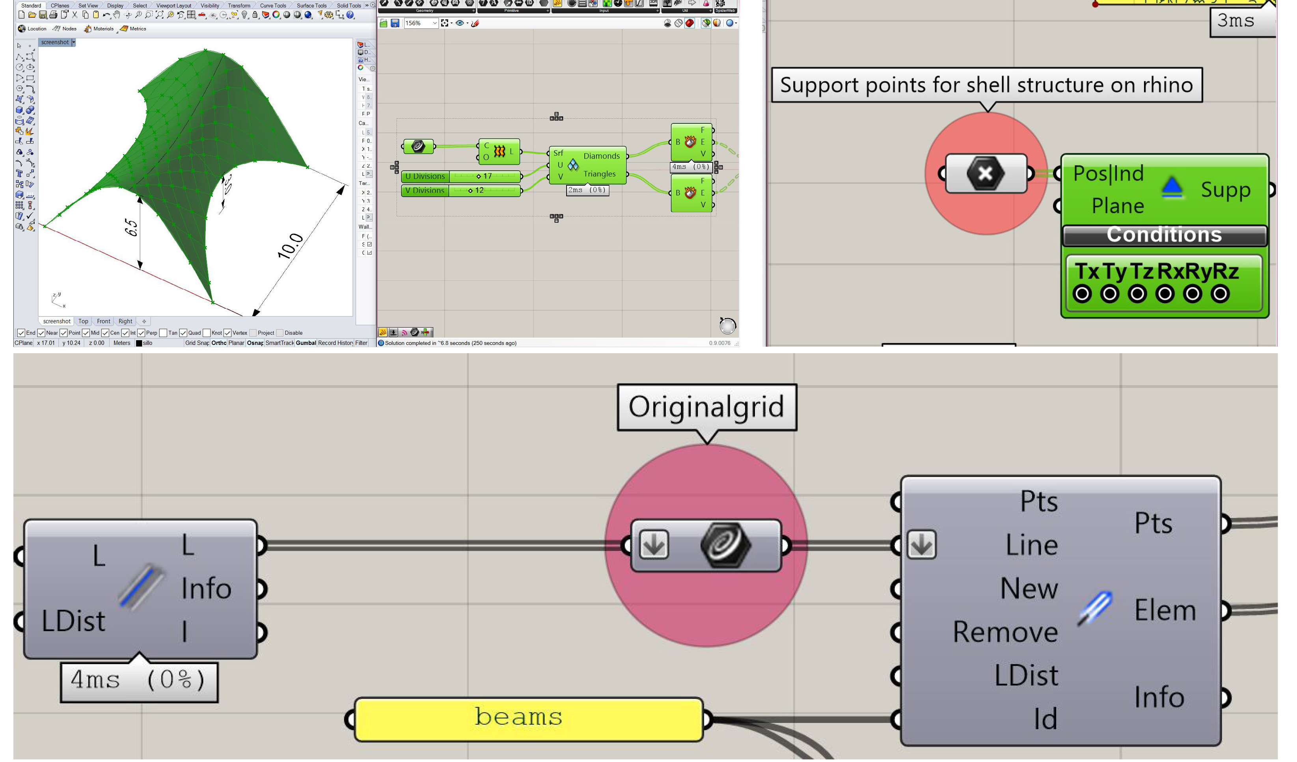Click the Pan hand tool icon
The image size is (1297, 762).
[117, 15]
